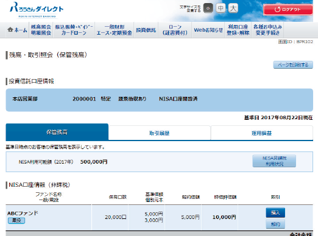
Task: Open 振込振替・カードローン menu
Action: pyautogui.click(x=74, y=30)
